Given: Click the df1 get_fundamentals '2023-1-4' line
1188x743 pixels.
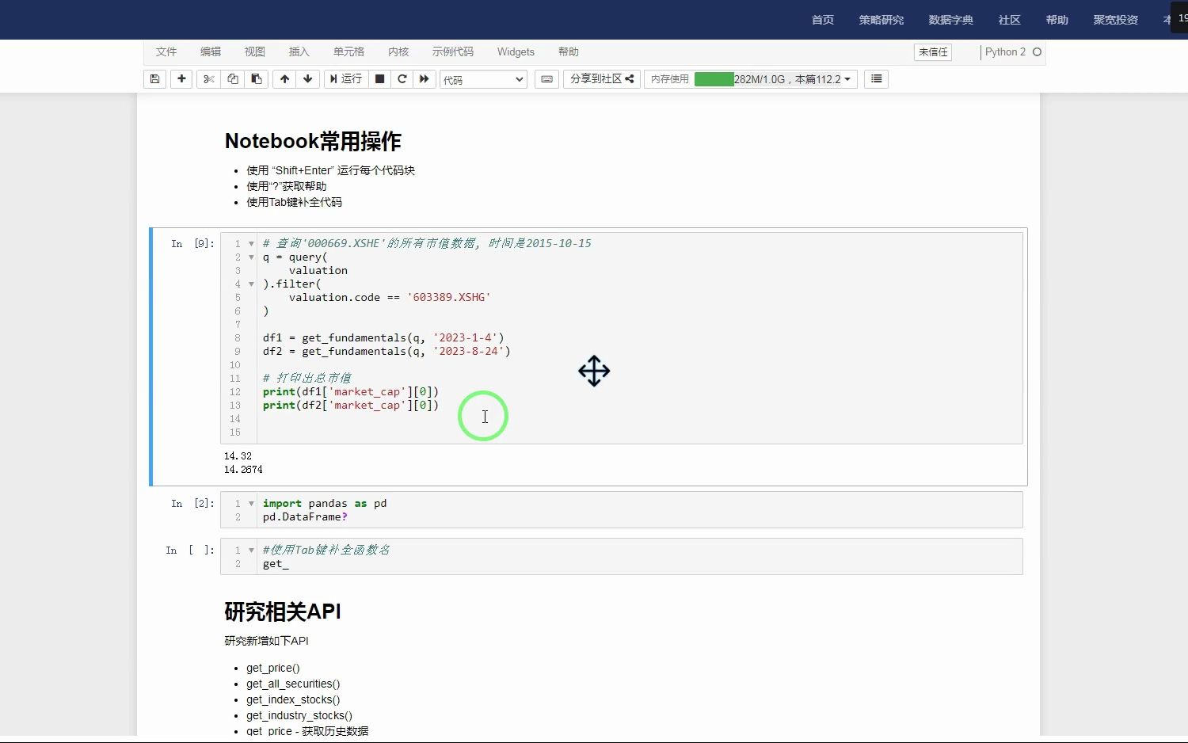Looking at the screenshot, I should tap(383, 338).
